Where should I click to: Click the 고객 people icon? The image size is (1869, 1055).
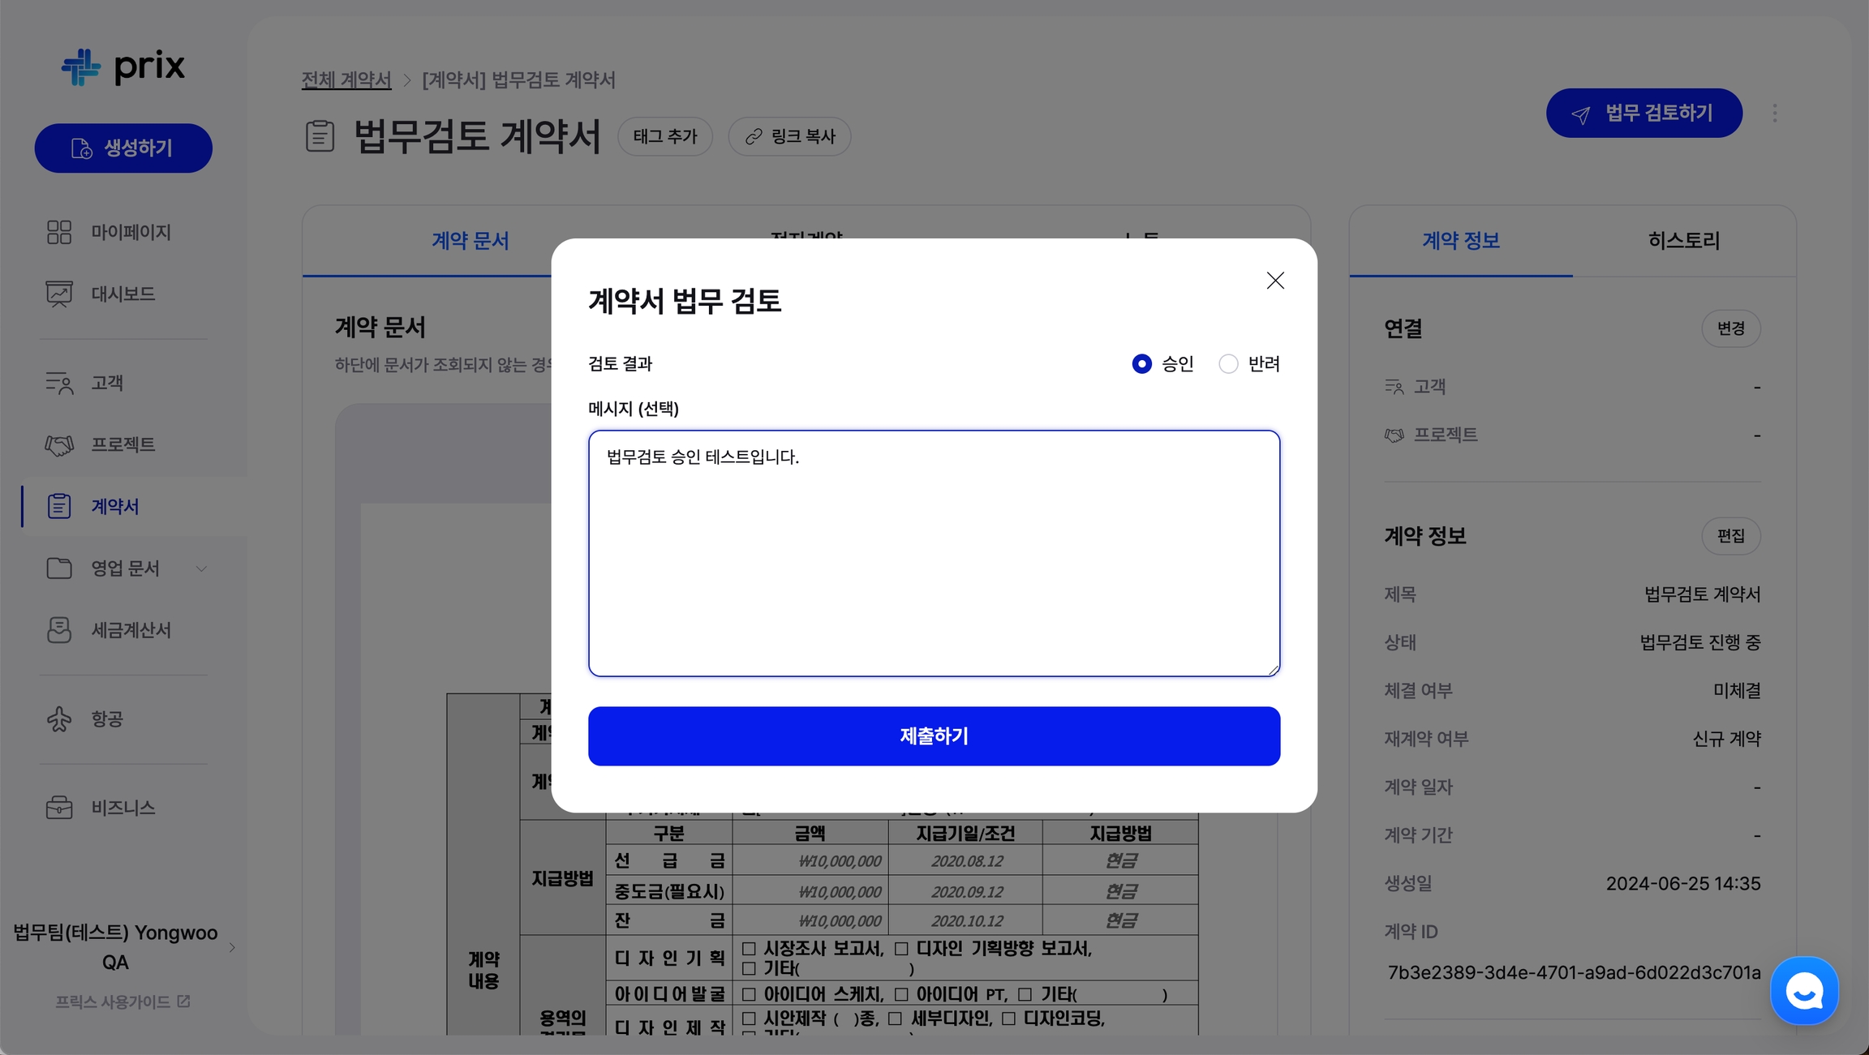coord(59,383)
